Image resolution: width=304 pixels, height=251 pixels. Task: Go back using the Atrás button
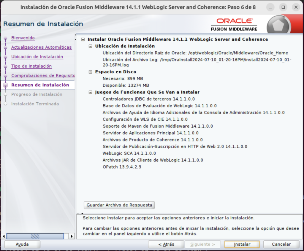tap(166, 244)
